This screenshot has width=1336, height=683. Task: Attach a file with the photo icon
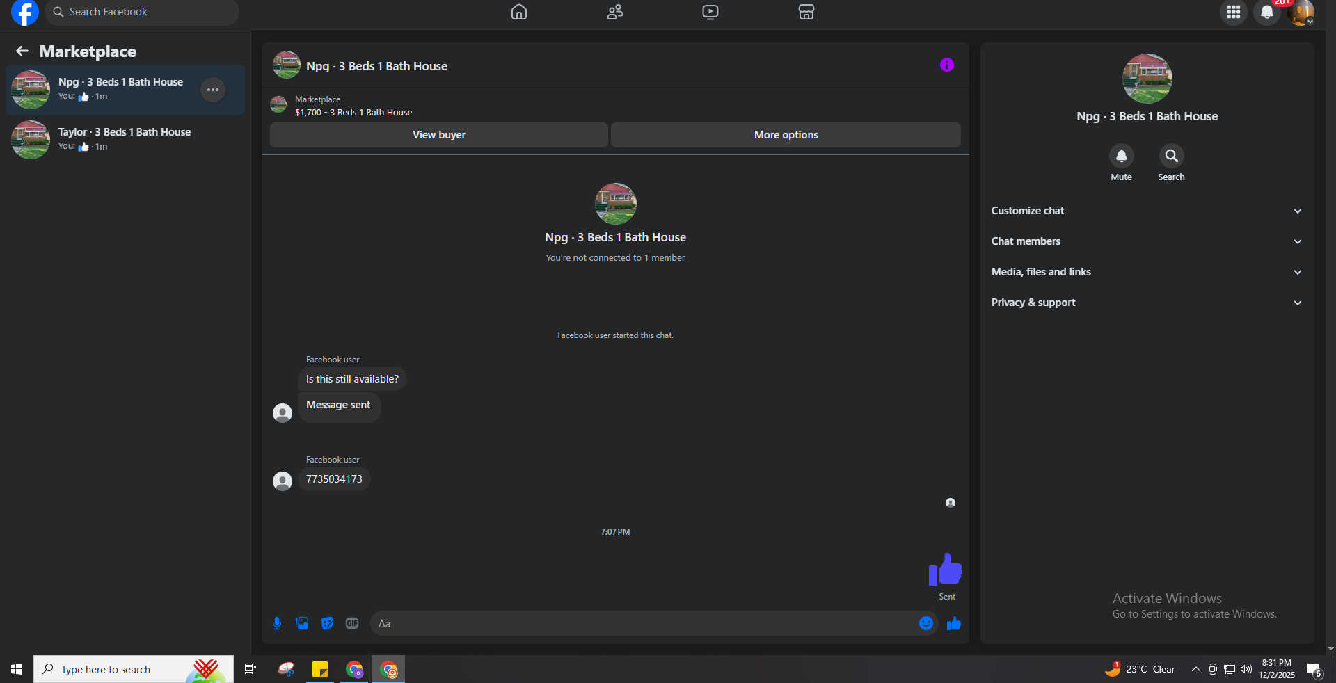[x=302, y=623]
